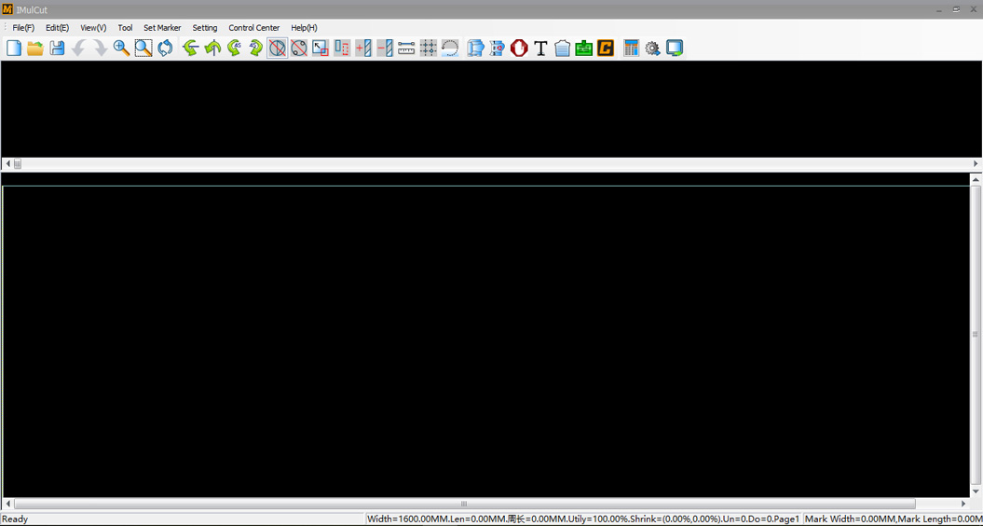Save using the floppy disk icon
Viewport: 983px width, 526px height.
[57, 48]
